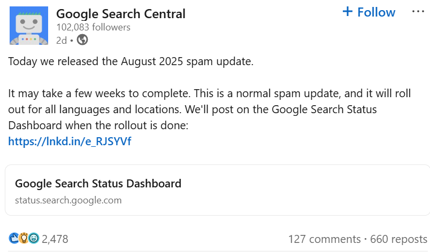Click the 102,083 followers text
This screenshot has width=430, height=252.
point(93,27)
